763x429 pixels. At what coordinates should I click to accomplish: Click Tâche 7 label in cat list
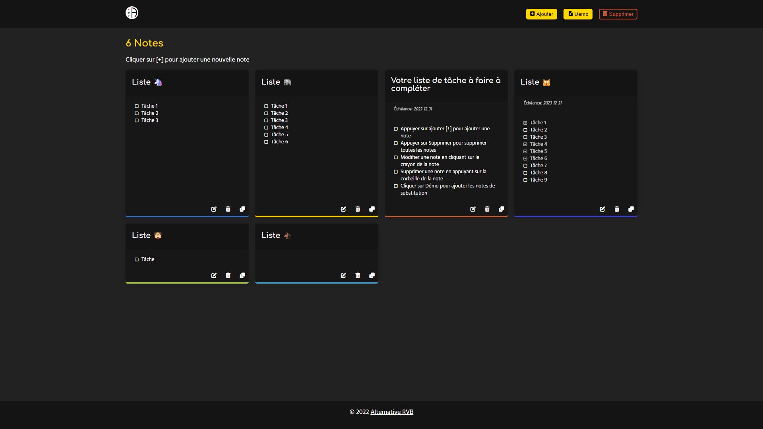click(x=538, y=166)
